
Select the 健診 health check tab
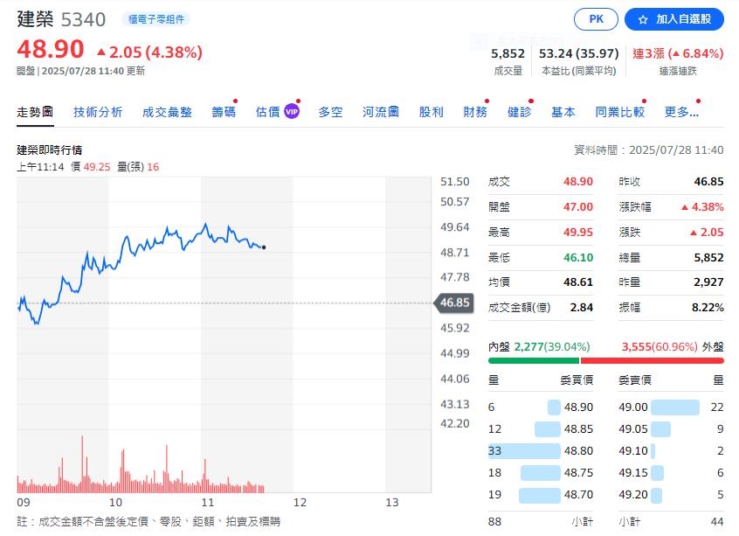pyautogui.click(x=518, y=112)
